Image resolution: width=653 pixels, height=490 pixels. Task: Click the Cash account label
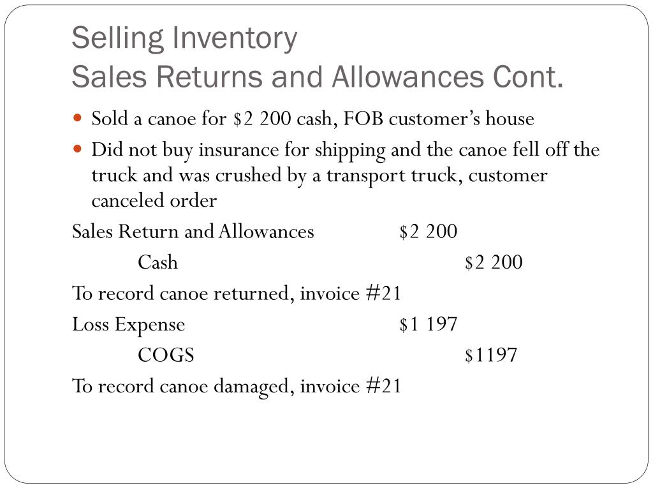(158, 262)
